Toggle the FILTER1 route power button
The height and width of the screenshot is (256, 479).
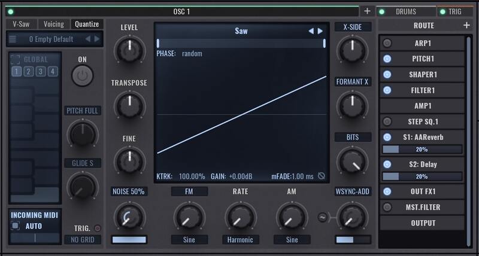387,90
